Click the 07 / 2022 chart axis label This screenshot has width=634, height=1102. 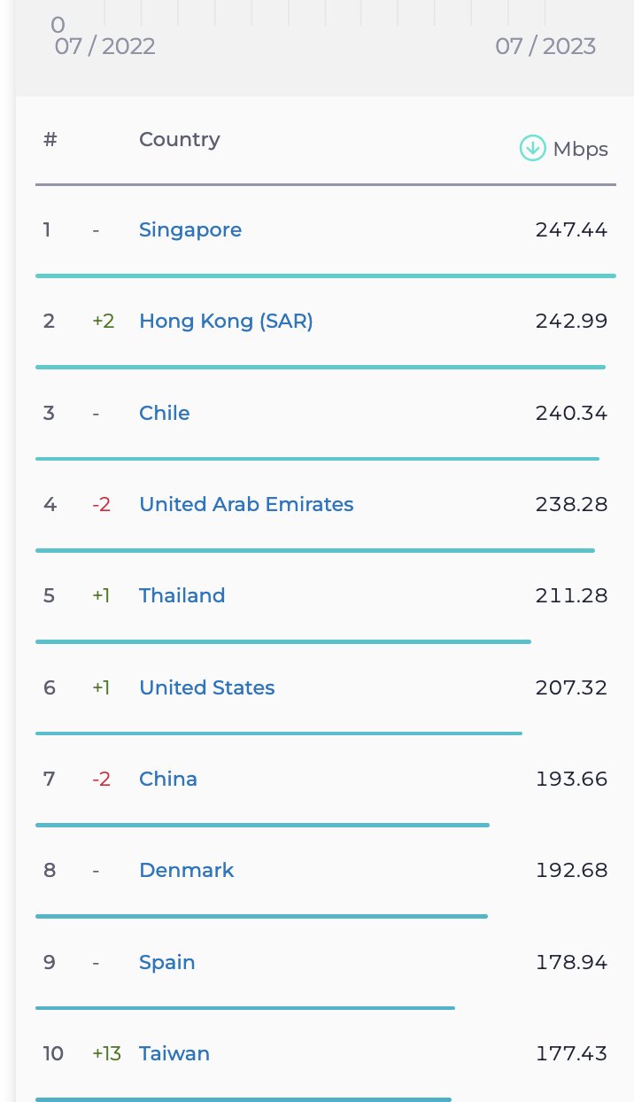pos(104,46)
